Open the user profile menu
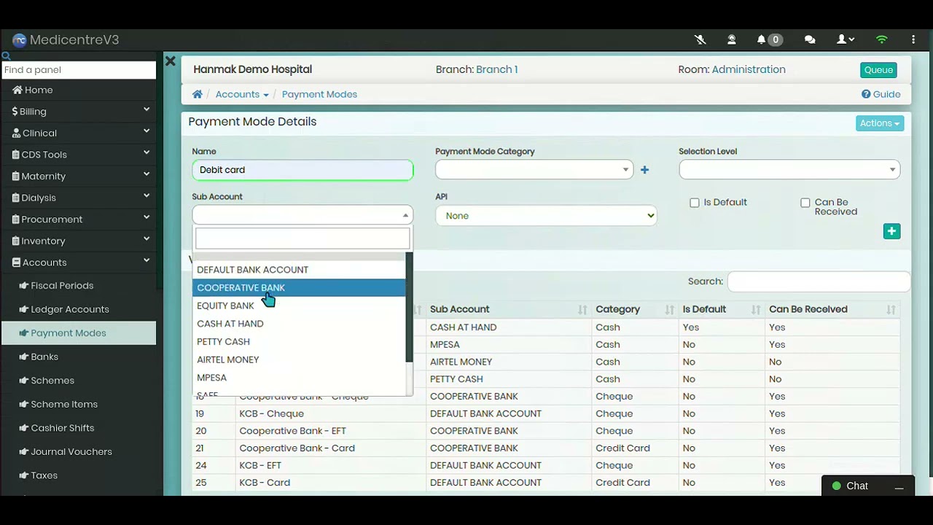This screenshot has width=933, height=525. 846,40
